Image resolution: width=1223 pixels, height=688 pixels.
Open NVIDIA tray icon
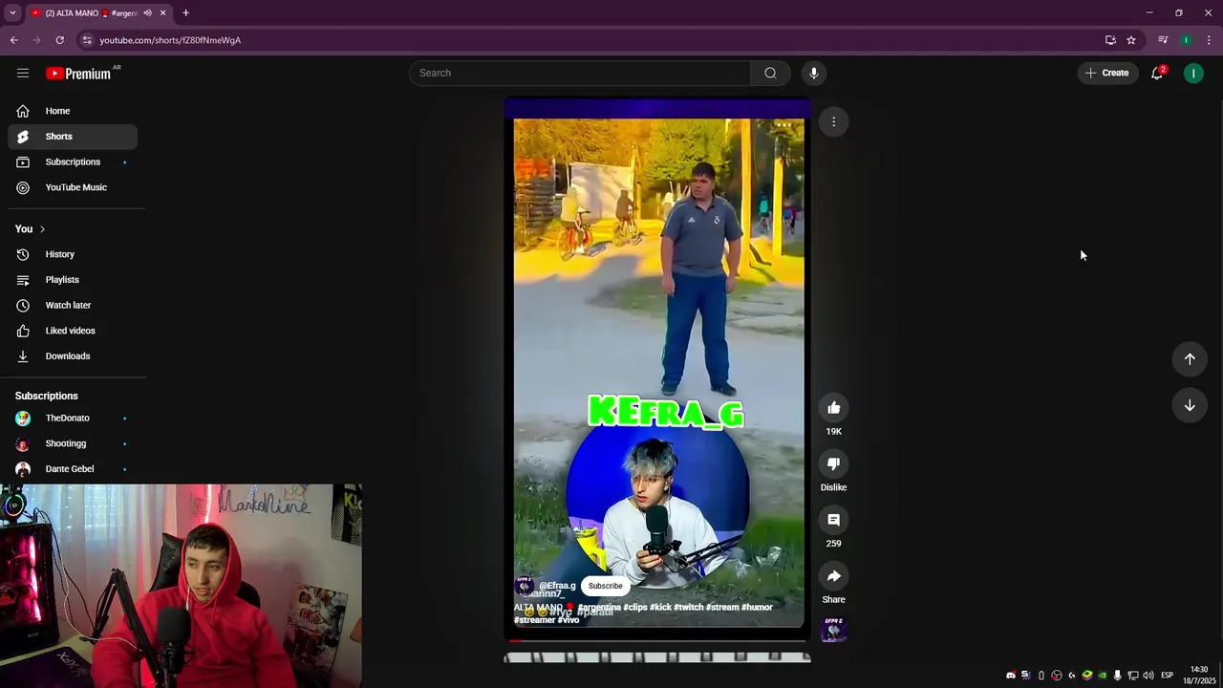click(1102, 676)
